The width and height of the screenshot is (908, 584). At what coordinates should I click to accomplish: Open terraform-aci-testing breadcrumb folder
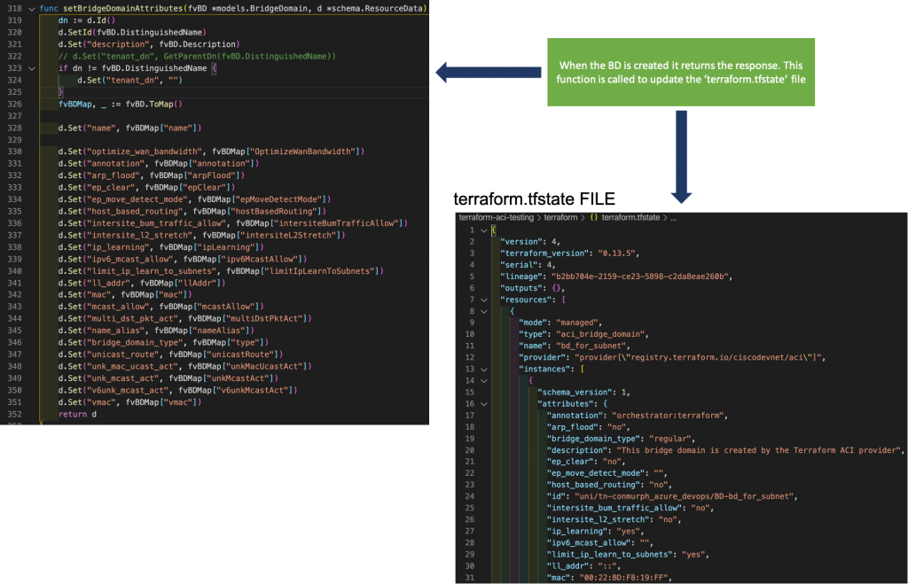tap(495, 216)
